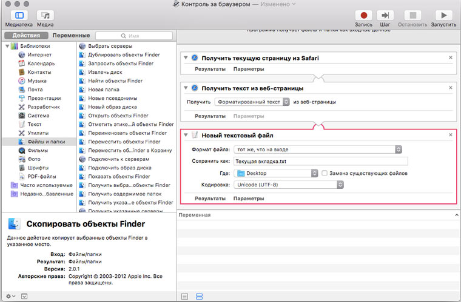
Task: Open the Медиа toolbar button
Action: (45, 15)
